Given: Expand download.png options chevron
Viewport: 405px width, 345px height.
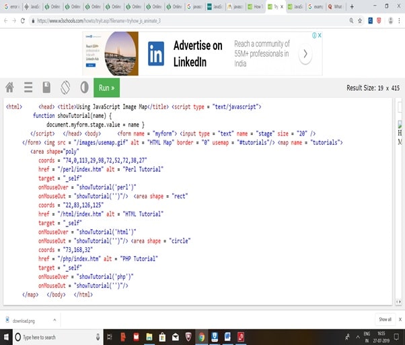Looking at the screenshot, I should pyautogui.click(x=54, y=320).
